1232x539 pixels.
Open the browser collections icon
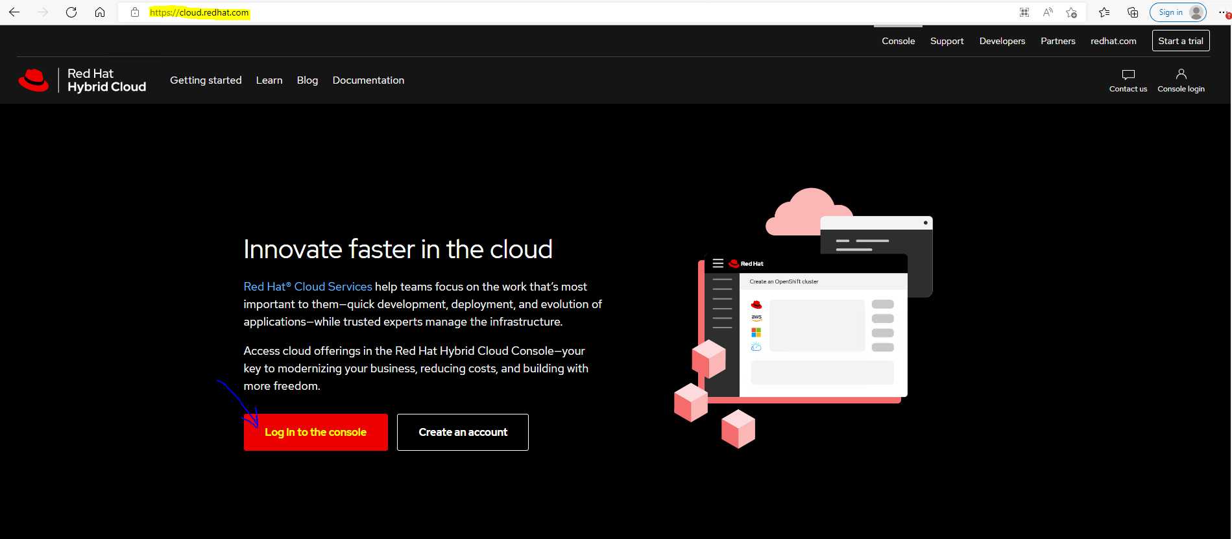1133,12
